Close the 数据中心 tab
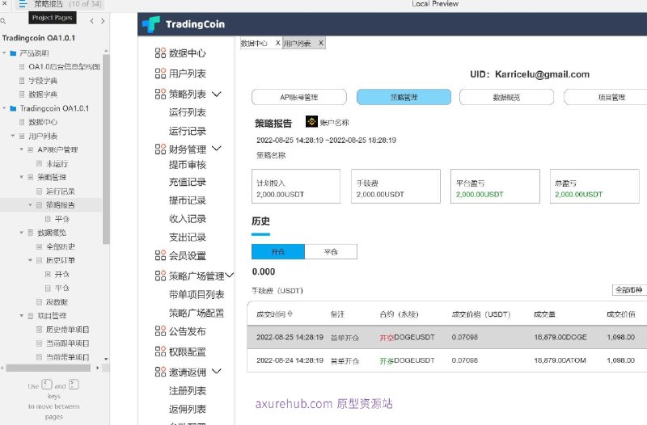Image resolution: width=647 pixels, height=425 pixels. (277, 43)
